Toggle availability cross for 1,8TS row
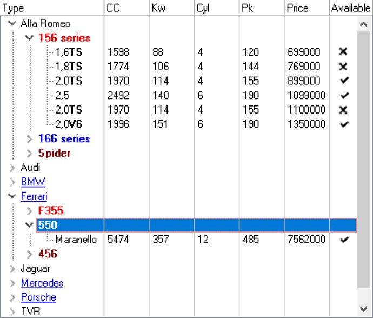Screen dimensions: 373x318 click(x=343, y=67)
